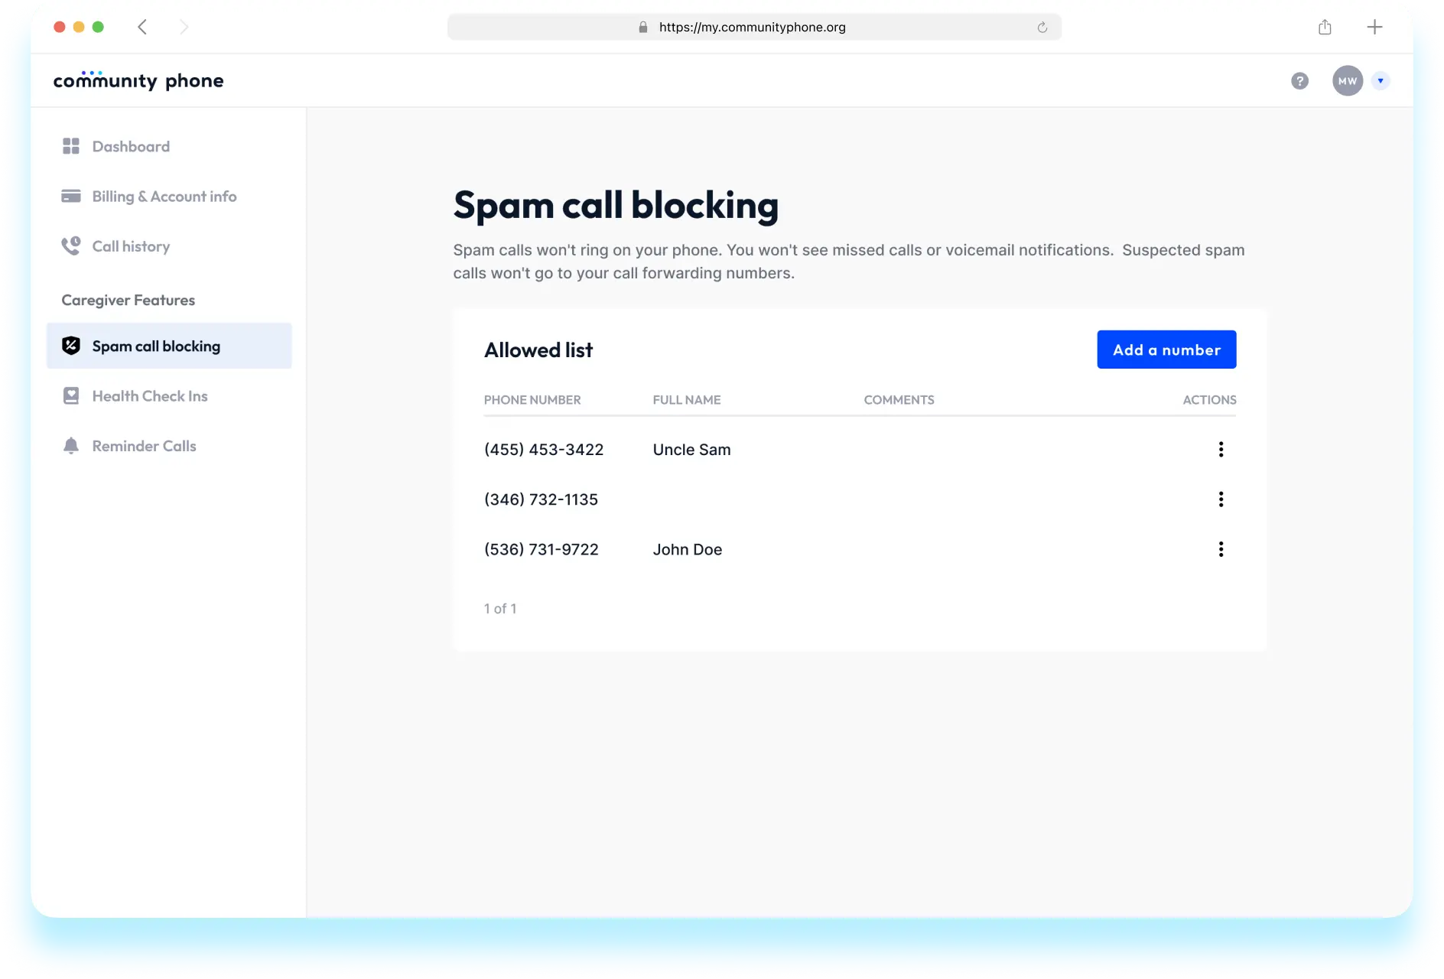Click the Reminder Calls bell icon
The image size is (1444, 979).
click(71, 446)
